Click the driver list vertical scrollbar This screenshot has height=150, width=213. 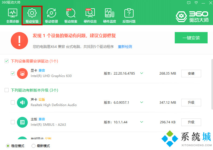tap(212, 84)
